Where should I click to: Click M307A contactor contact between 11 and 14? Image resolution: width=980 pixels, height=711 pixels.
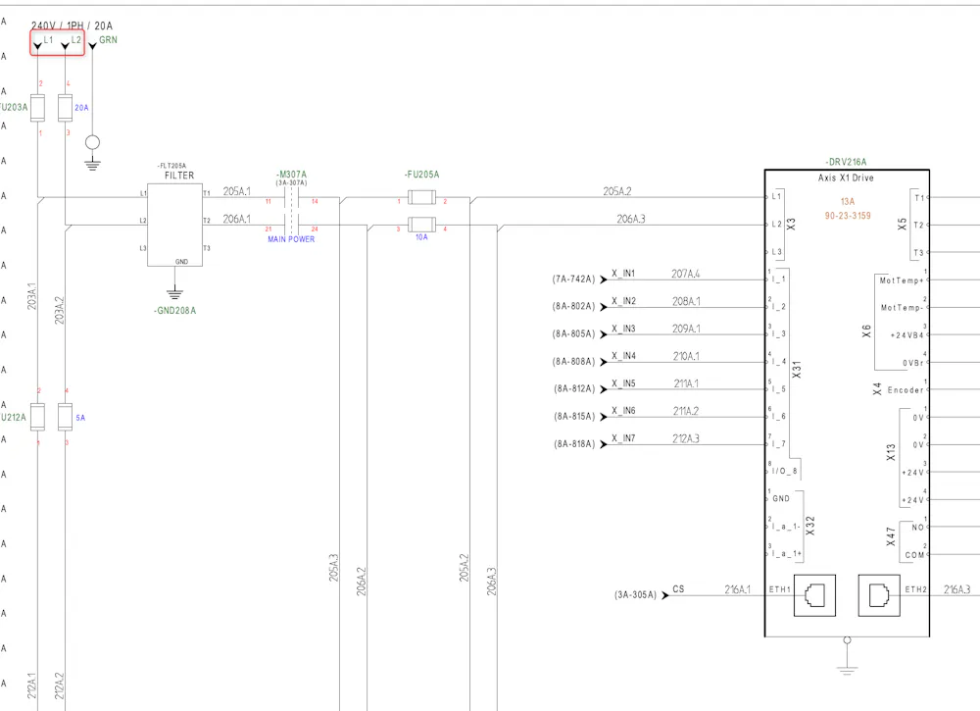[x=291, y=197]
